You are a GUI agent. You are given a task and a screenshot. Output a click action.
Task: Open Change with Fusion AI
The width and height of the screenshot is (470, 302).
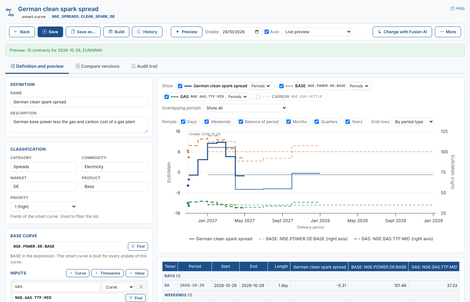coord(402,32)
